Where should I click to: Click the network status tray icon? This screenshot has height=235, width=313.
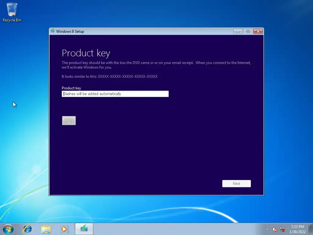tap(282, 229)
